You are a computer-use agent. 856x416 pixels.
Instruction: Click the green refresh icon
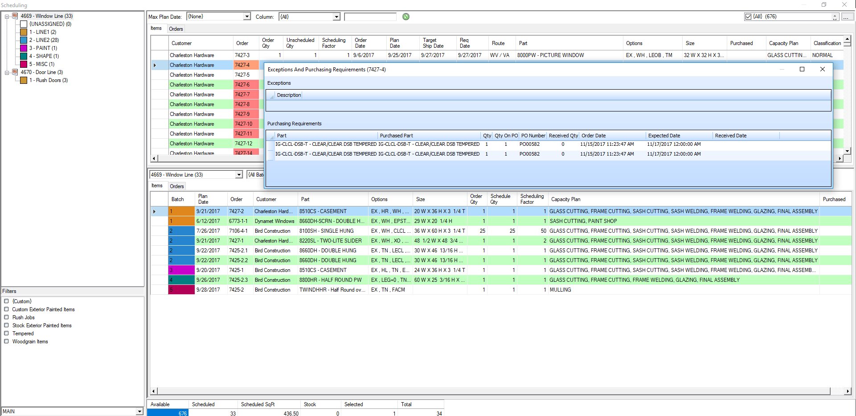tap(405, 16)
